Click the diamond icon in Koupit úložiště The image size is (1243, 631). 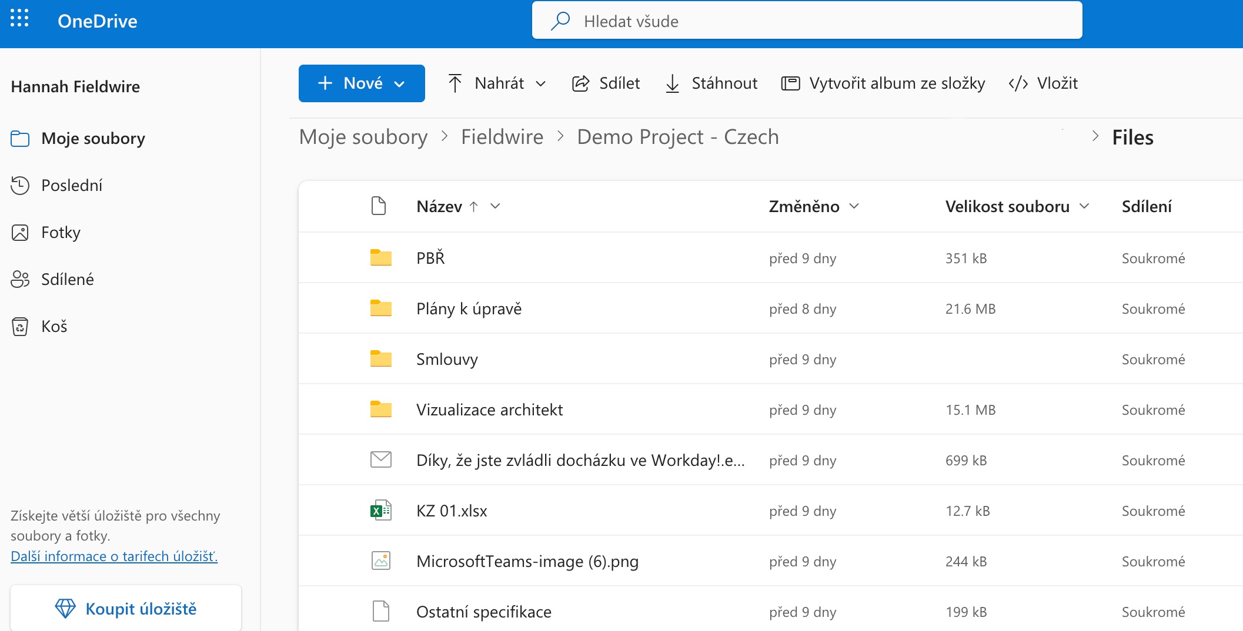coord(65,608)
